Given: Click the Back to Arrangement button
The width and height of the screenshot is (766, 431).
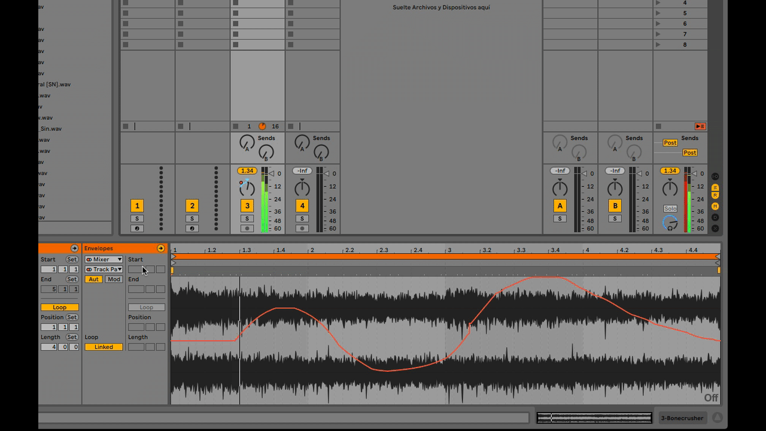Looking at the screenshot, I should coord(700,126).
